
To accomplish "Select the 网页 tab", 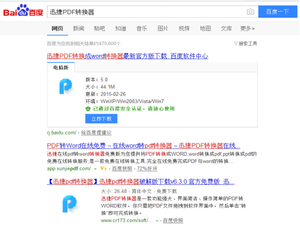I will pyautogui.click(x=57, y=29).
